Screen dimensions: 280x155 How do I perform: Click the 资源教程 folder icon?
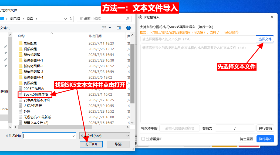point(21,83)
